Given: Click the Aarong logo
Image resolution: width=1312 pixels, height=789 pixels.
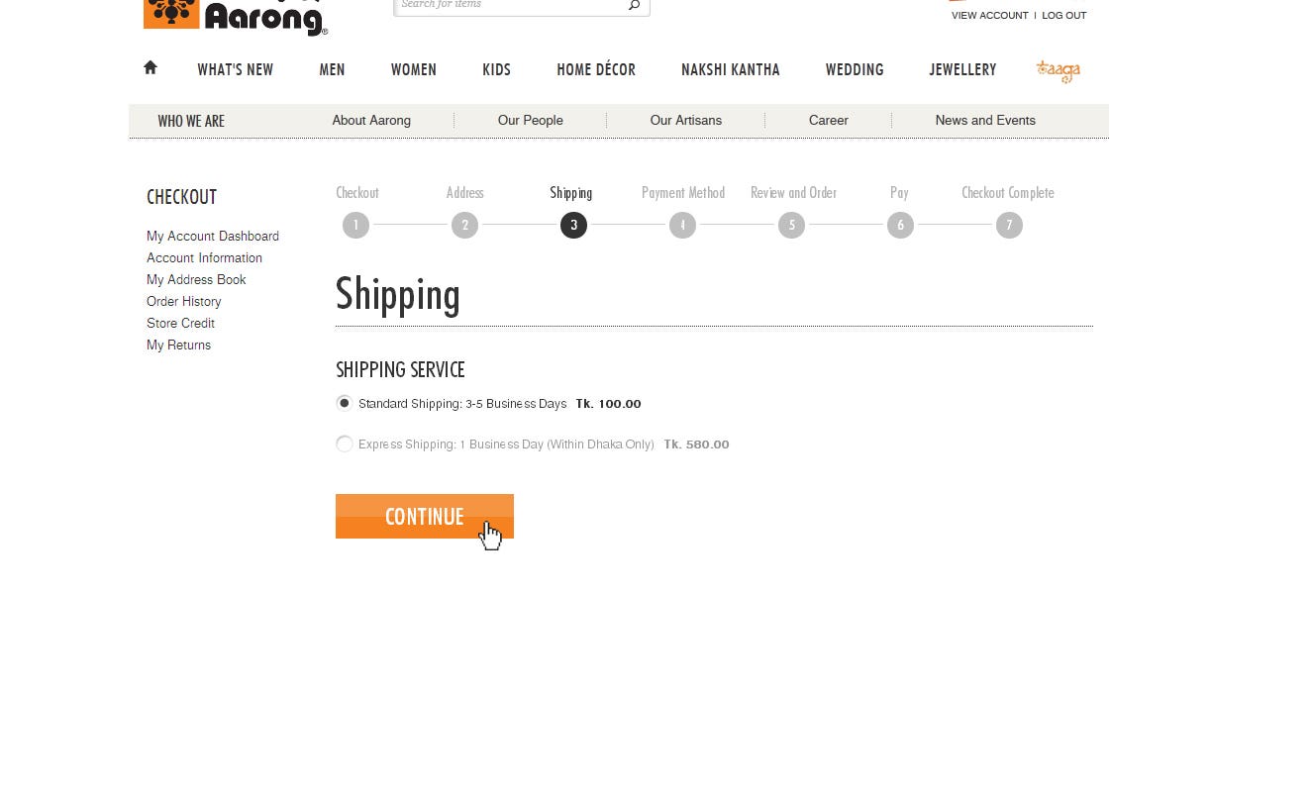Looking at the screenshot, I should (x=236, y=17).
